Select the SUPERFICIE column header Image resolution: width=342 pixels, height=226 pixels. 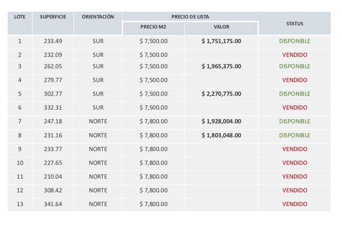(x=53, y=17)
